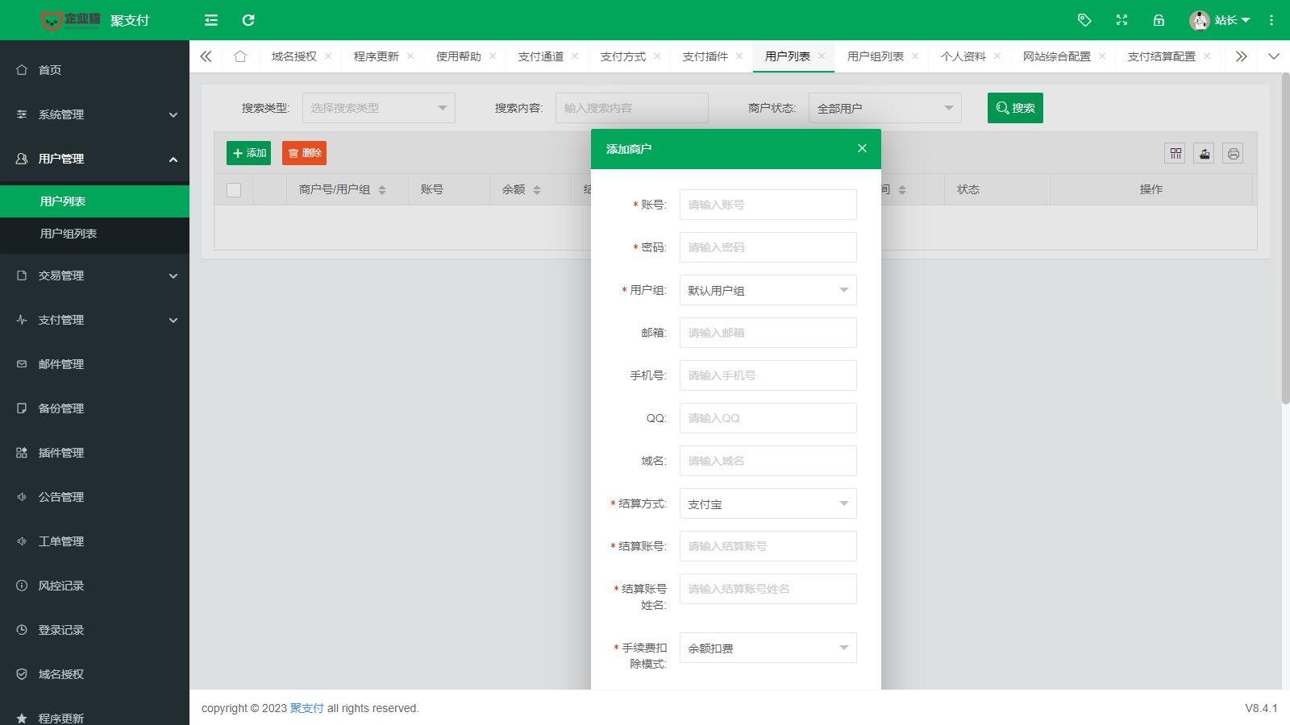Screen dimensions: 1290x725
Task: Go to home tab icon
Action: [240, 56]
